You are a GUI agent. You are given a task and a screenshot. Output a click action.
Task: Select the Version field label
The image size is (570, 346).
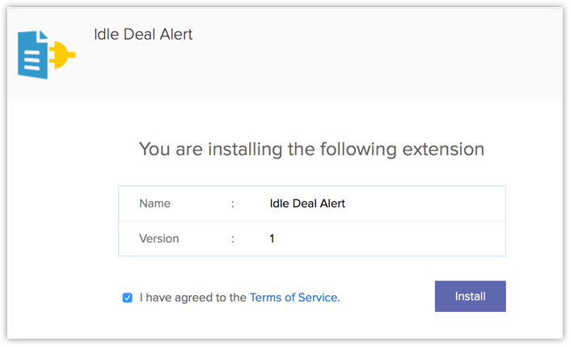click(159, 238)
